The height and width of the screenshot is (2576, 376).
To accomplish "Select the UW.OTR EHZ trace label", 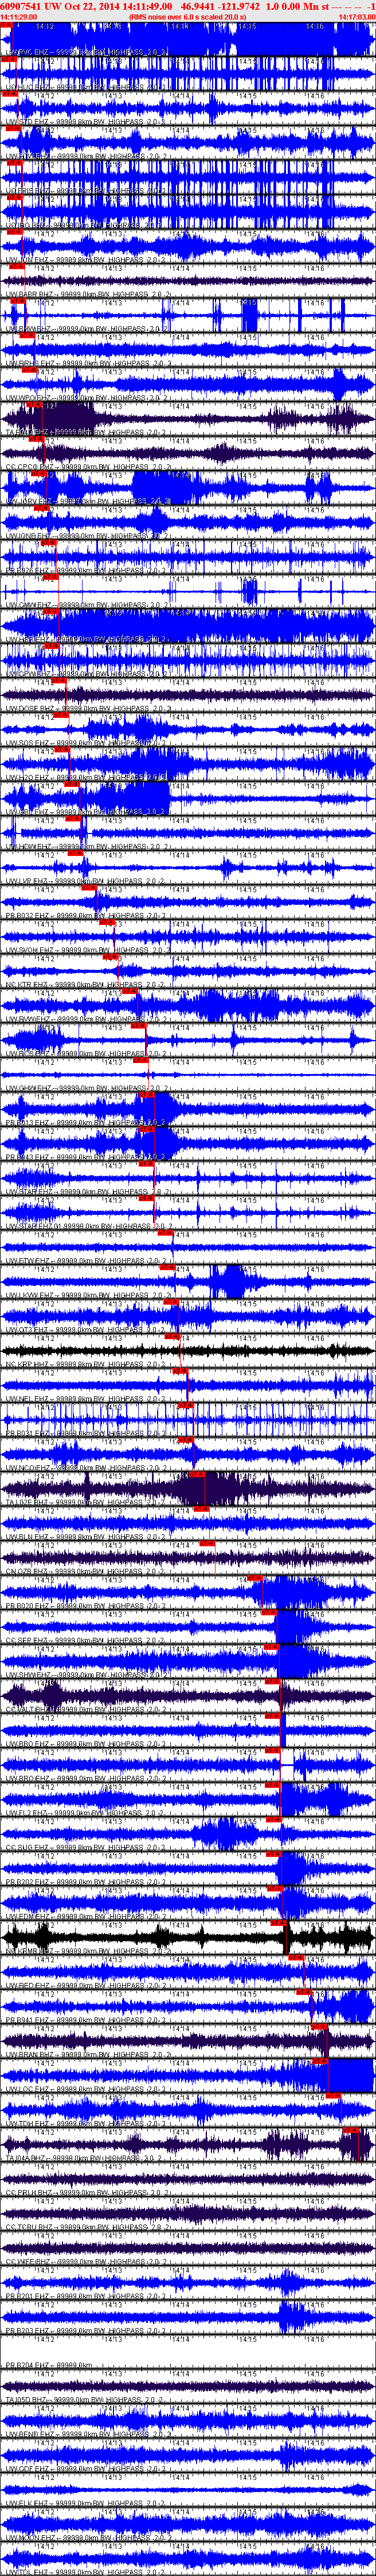I will click(88, 1328).
